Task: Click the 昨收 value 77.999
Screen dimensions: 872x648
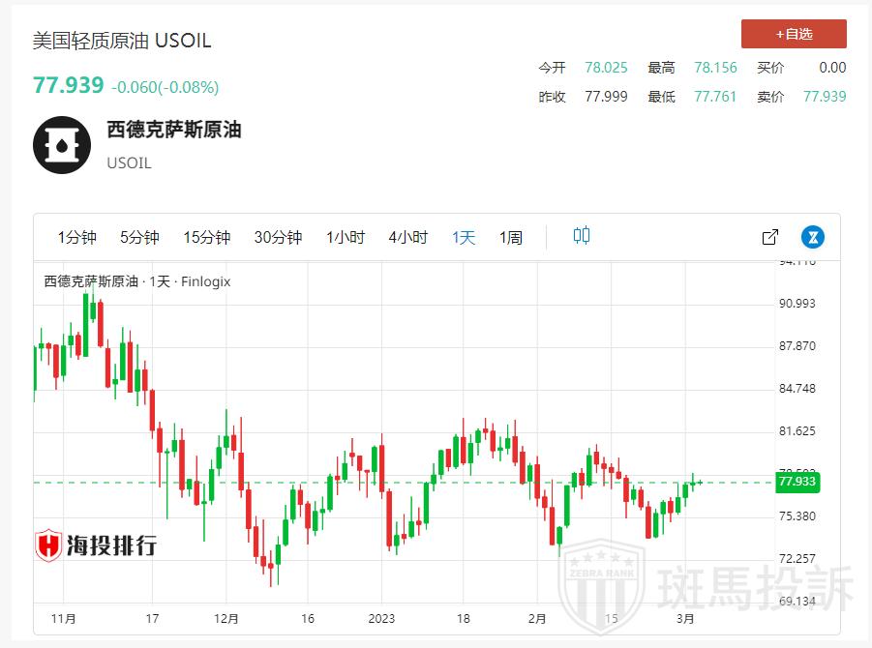Action: (x=606, y=97)
